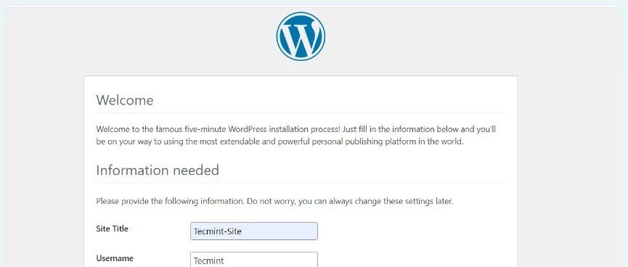Screen dimensions: 628x267
Task: Click 'Please provide the following information' sentence
Action: click(x=170, y=202)
